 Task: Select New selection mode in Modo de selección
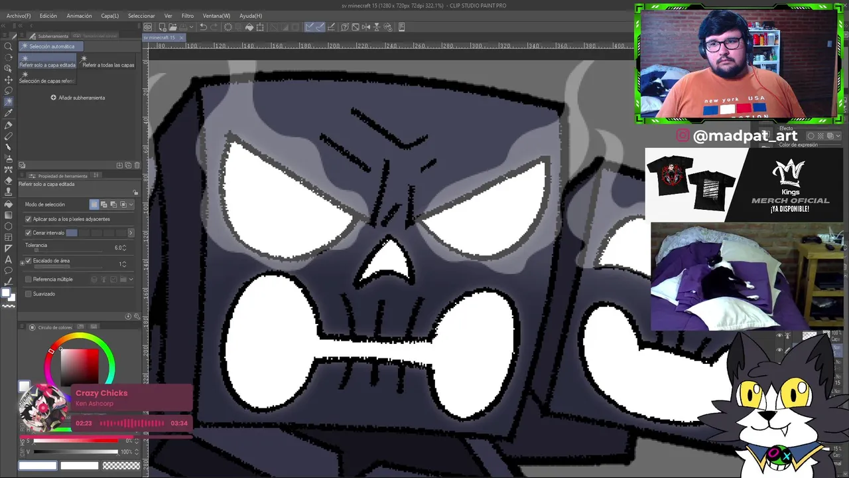94,204
